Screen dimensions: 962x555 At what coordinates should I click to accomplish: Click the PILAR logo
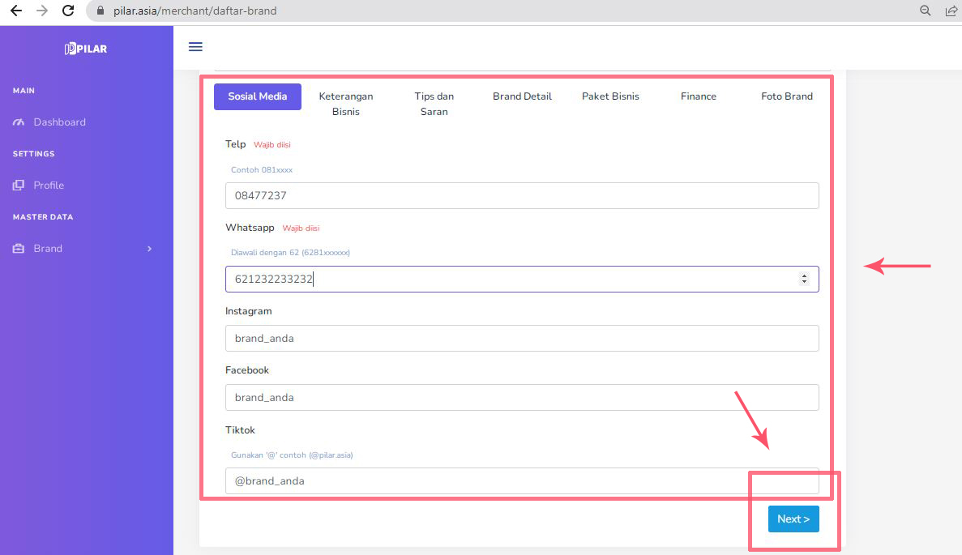click(x=86, y=49)
